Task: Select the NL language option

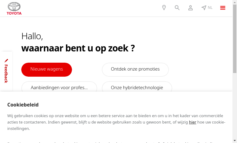Action: click(x=210, y=8)
